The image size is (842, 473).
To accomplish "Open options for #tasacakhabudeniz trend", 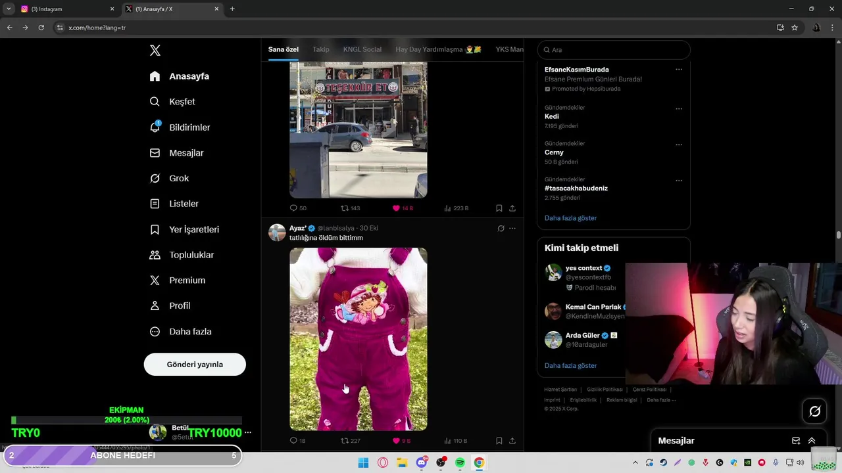I will click(679, 181).
